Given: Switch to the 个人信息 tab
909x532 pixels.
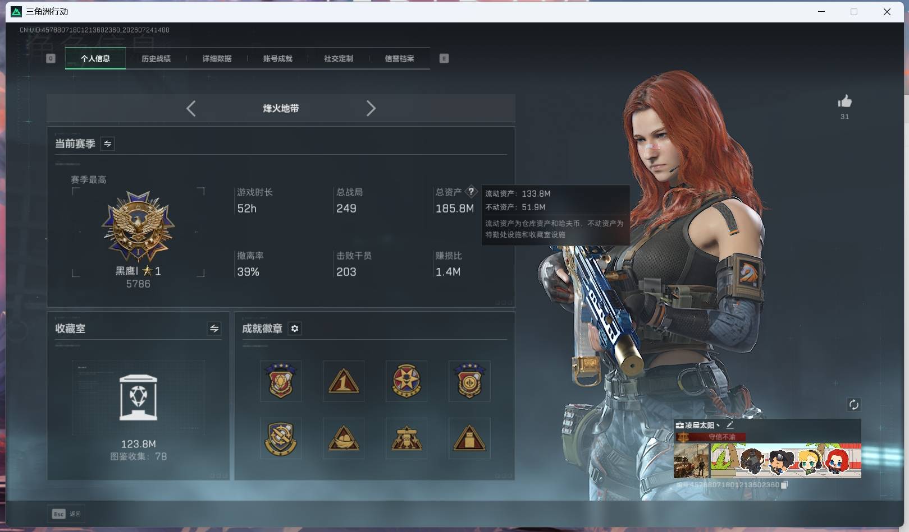Looking at the screenshot, I should tap(95, 58).
